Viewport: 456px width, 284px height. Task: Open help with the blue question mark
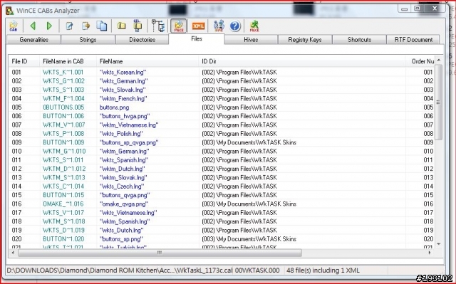point(235,26)
